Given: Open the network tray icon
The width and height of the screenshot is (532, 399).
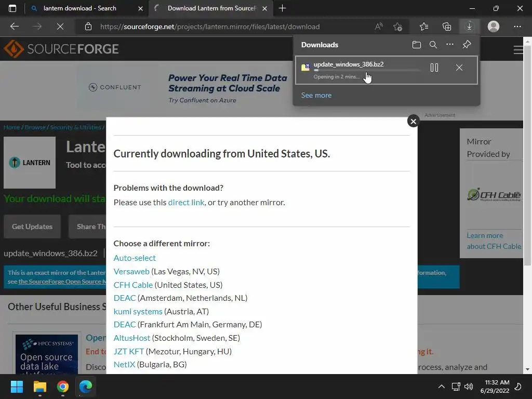Looking at the screenshot, I should point(456,387).
